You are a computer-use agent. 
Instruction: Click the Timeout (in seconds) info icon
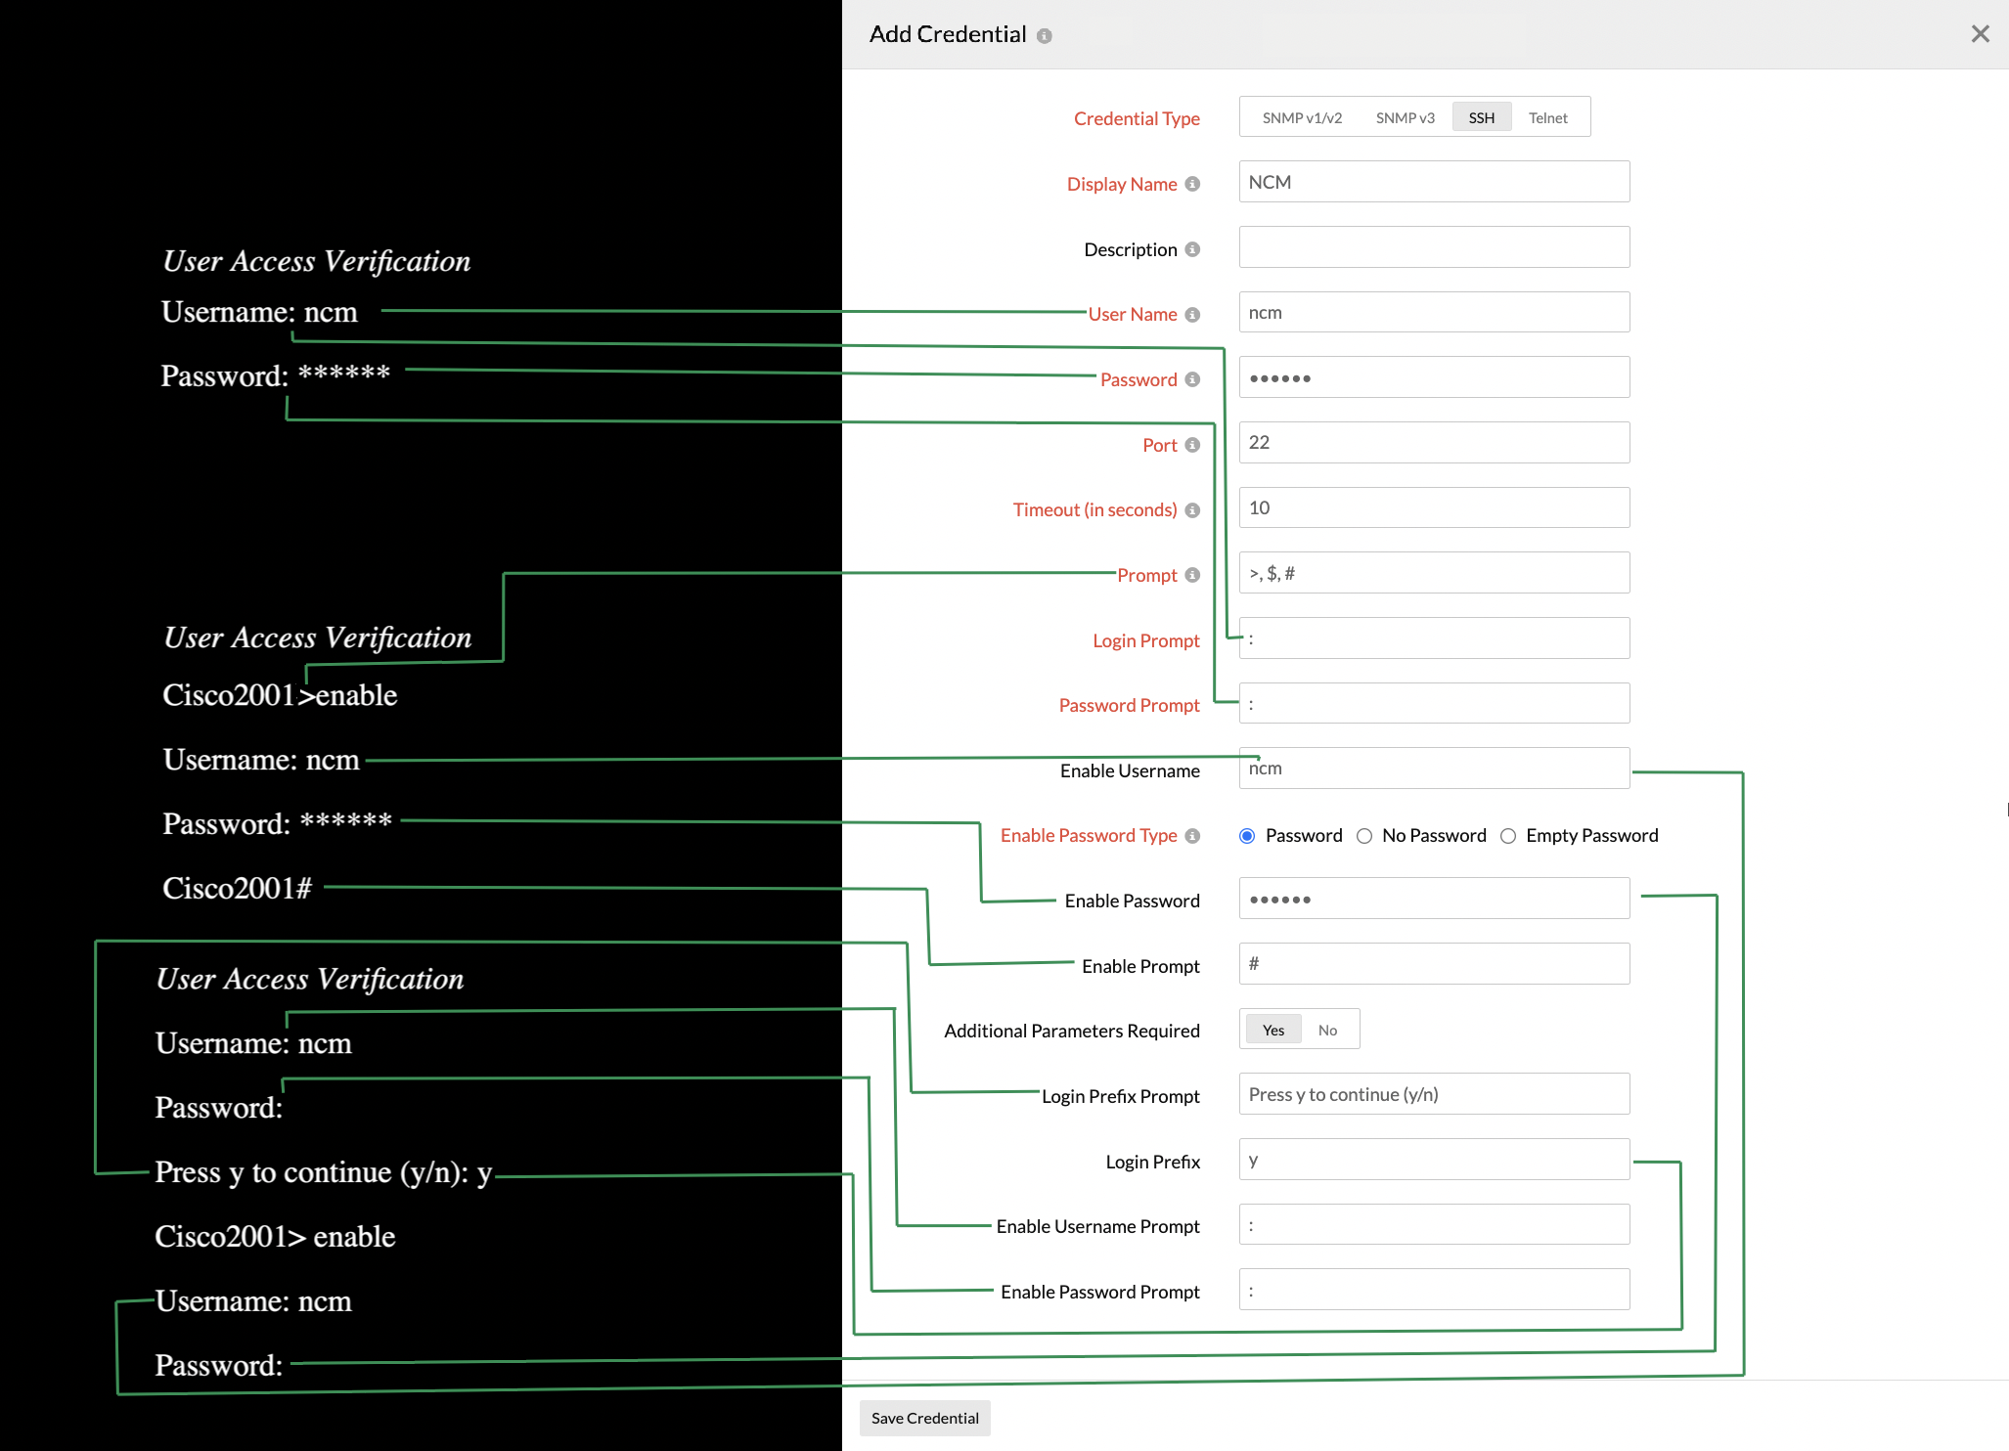coord(1192,509)
